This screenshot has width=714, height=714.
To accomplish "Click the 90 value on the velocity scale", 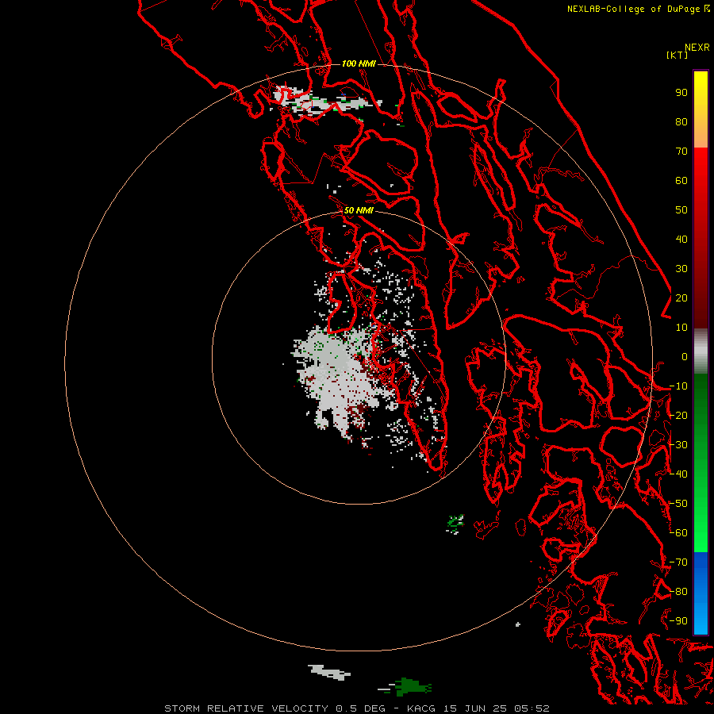I will [x=681, y=93].
